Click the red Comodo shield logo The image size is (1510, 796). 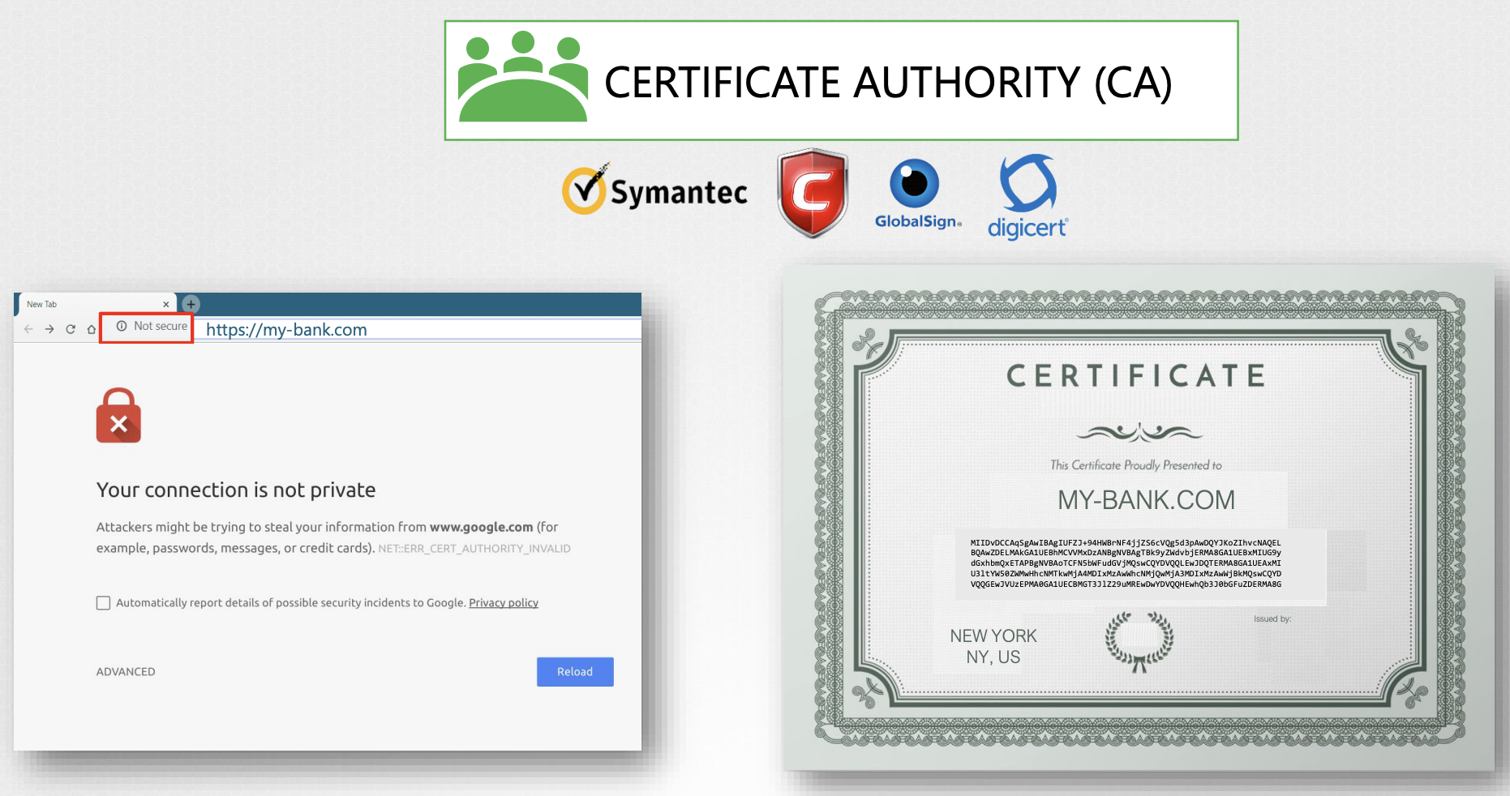pyautogui.click(x=813, y=193)
